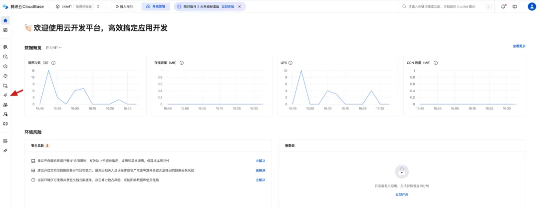This screenshot has height=208, width=539.
Task: Open the home overview sidebar icon
Action: click(5, 20)
